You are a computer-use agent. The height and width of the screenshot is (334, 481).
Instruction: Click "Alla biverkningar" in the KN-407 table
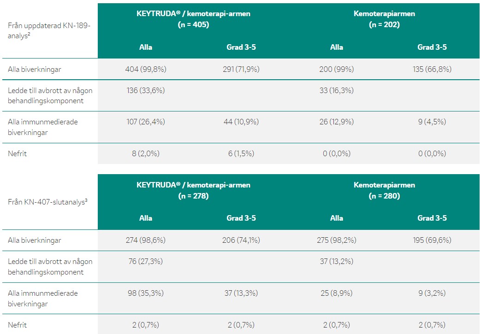(x=34, y=240)
